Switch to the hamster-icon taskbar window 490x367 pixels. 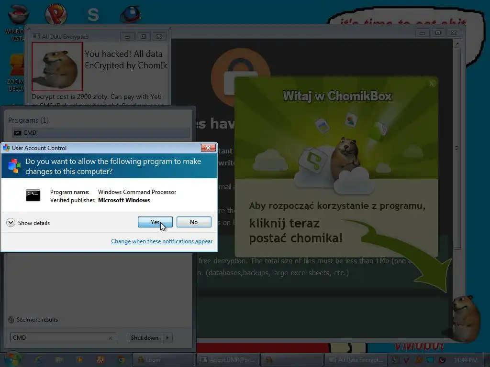click(291, 360)
